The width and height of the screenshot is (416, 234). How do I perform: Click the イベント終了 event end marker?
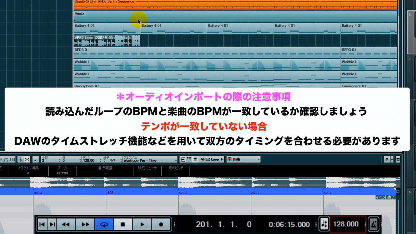(x=385, y=197)
